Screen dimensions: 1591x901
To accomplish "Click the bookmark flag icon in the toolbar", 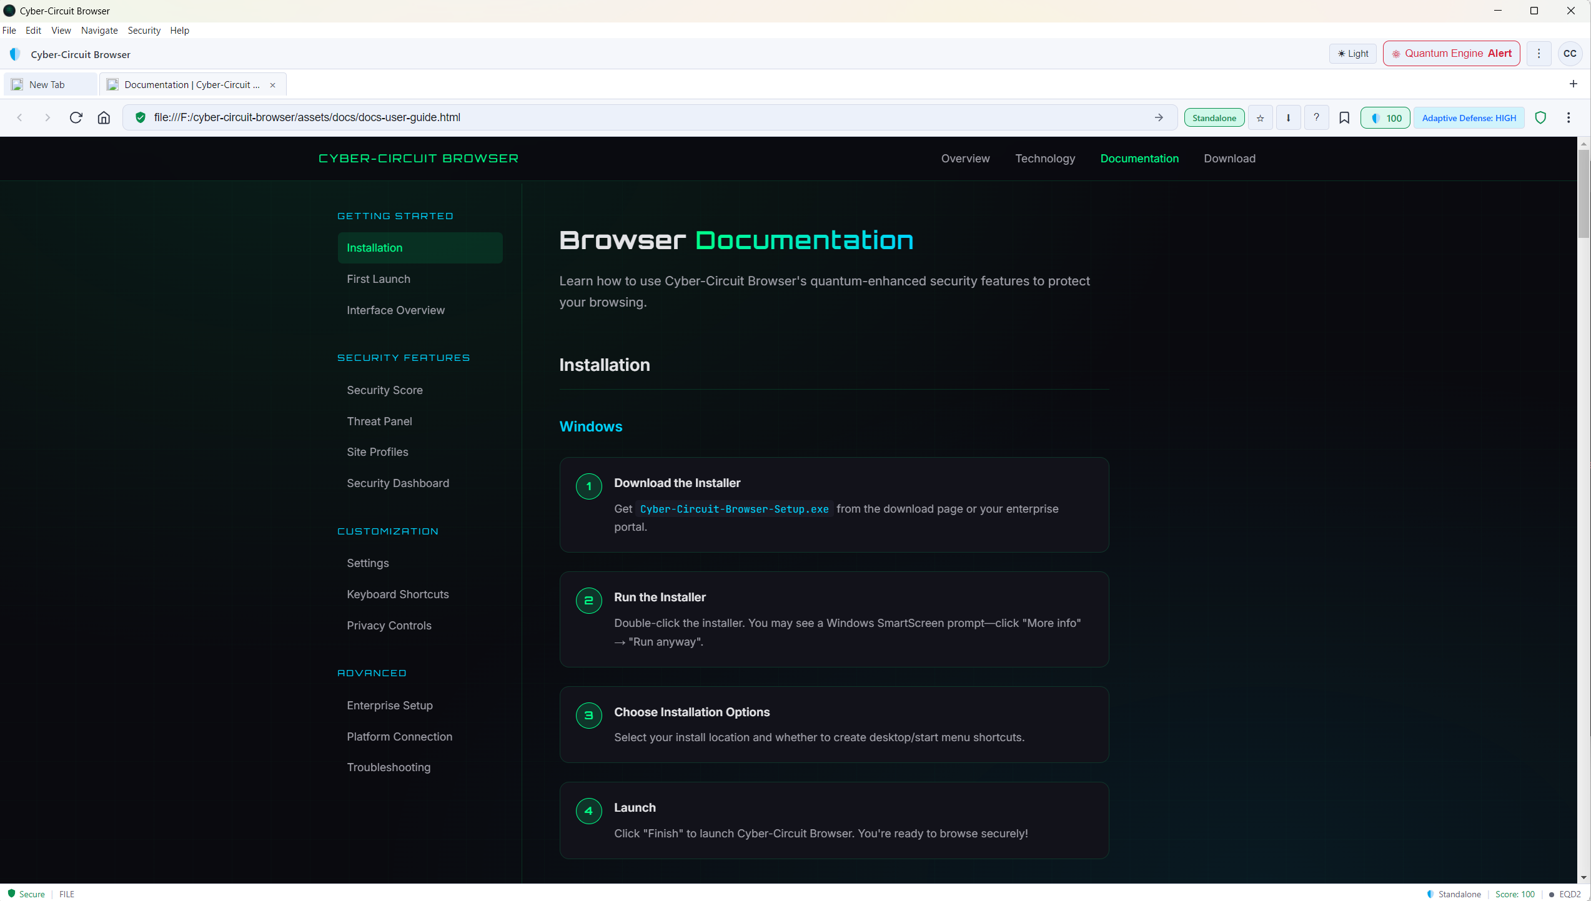I will click(1344, 117).
